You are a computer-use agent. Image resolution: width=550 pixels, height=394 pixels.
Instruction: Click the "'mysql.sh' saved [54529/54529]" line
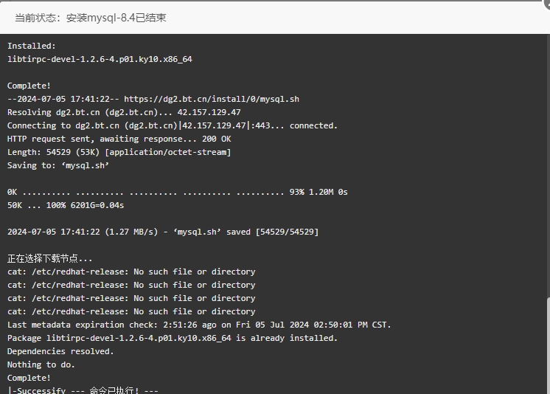(x=163, y=232)
